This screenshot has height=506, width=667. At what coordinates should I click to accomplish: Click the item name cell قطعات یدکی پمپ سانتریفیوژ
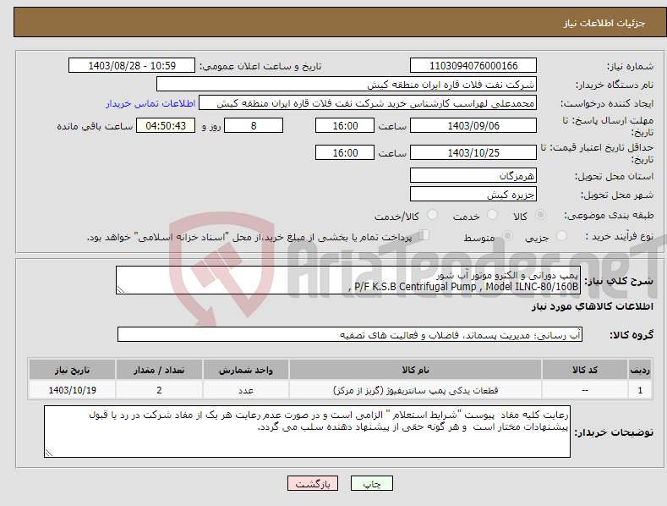(x=415, y=390)
